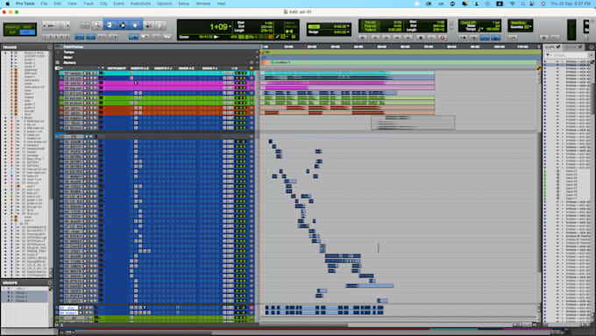Screen dimensions: 596x336
Task: Select the Trim tool
Action: pyautogui.click(x=110, y=25)
